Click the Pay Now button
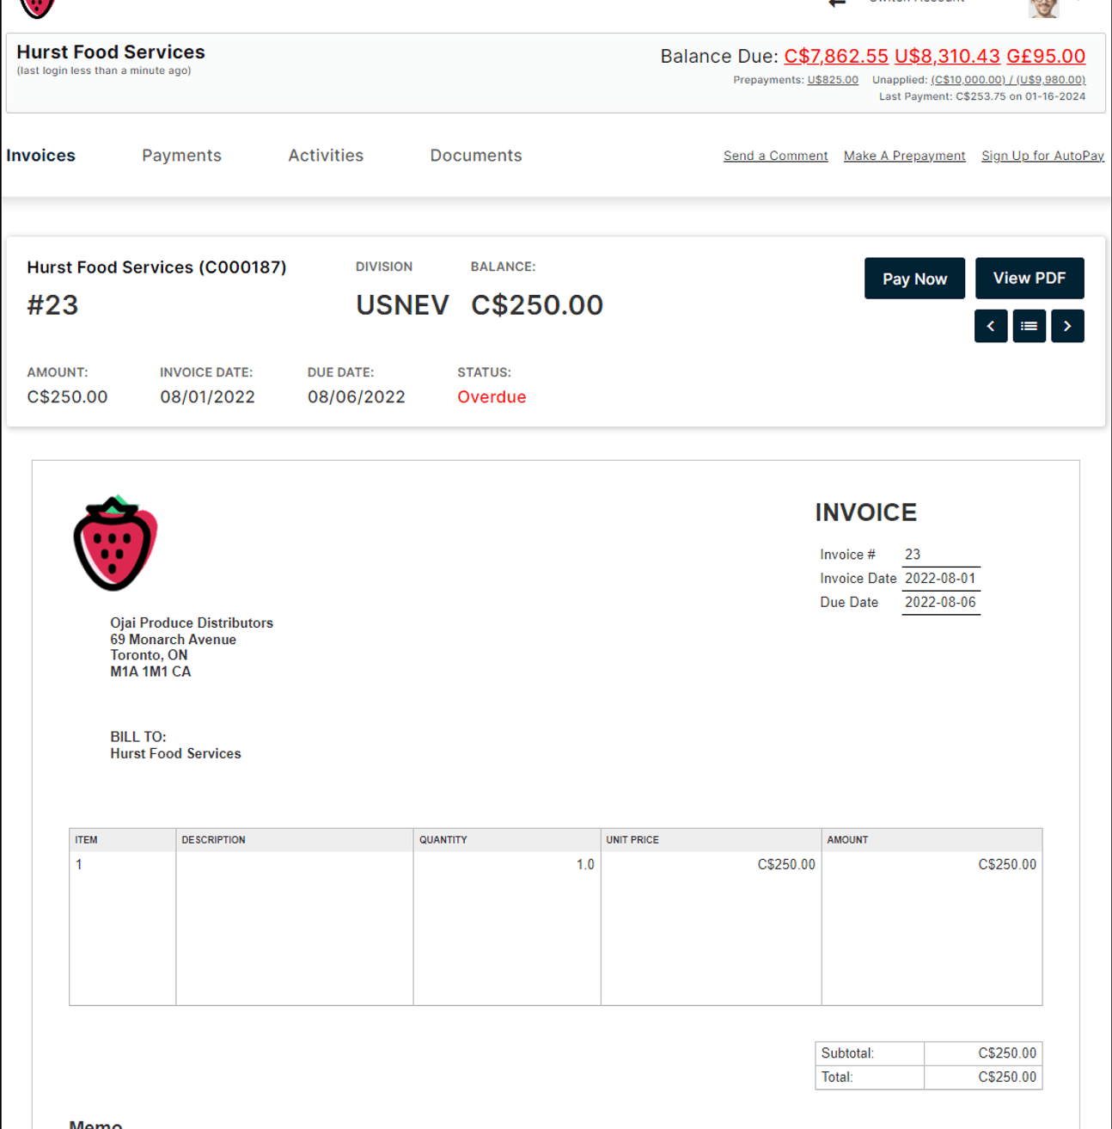This screenshot has height=1129, width=1112. pyautogui.click(x=914, y=279)
